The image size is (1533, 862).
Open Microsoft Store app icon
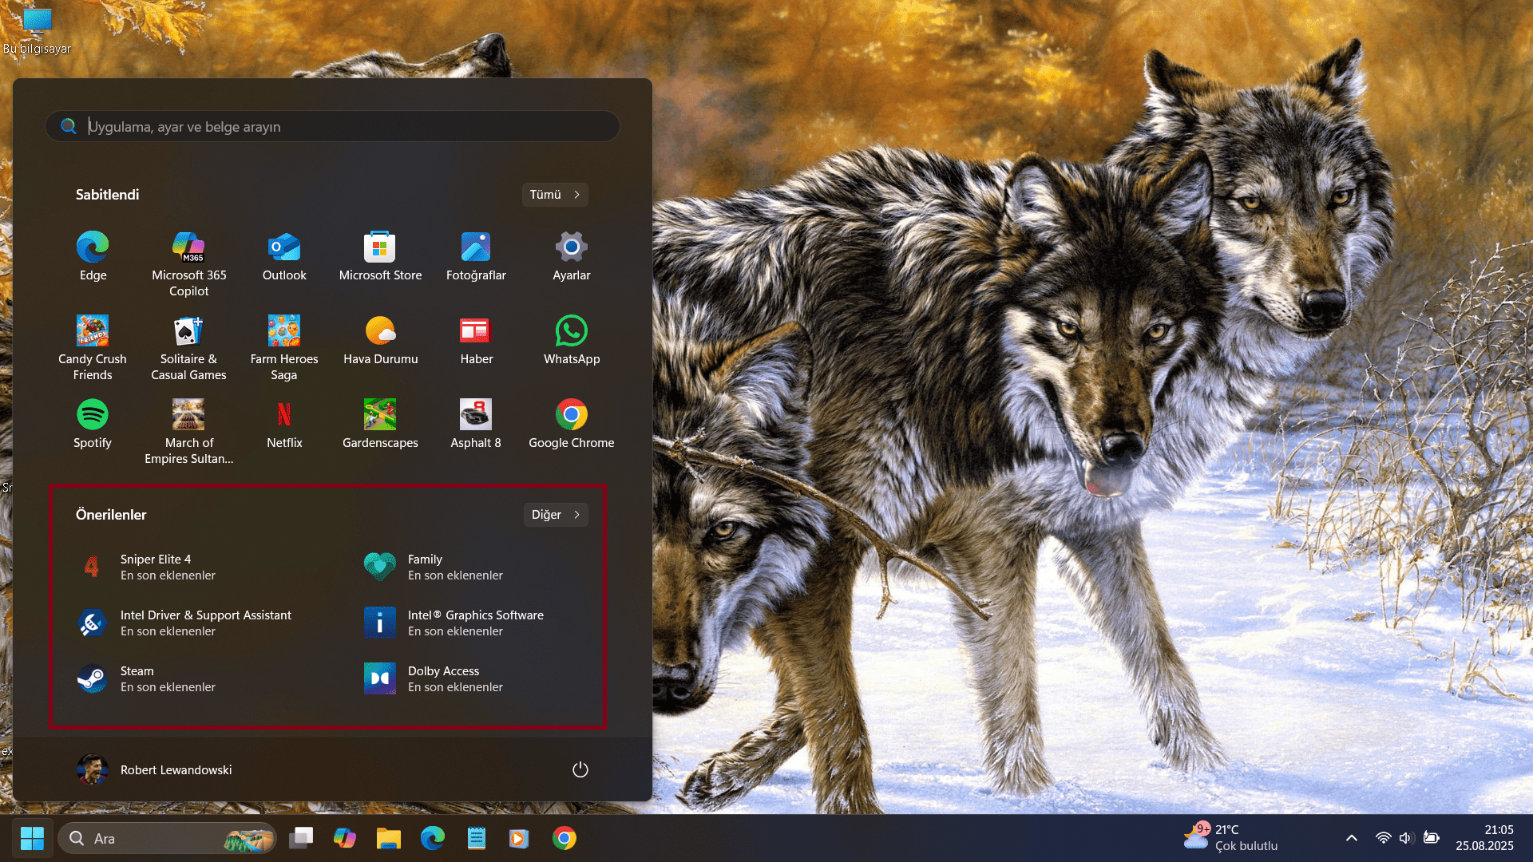click(380, 256)
